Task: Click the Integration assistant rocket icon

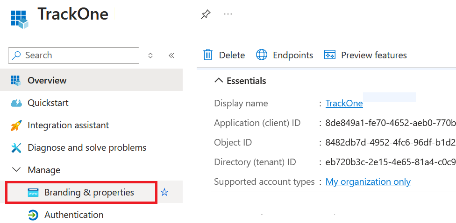Action: [16, 125]
